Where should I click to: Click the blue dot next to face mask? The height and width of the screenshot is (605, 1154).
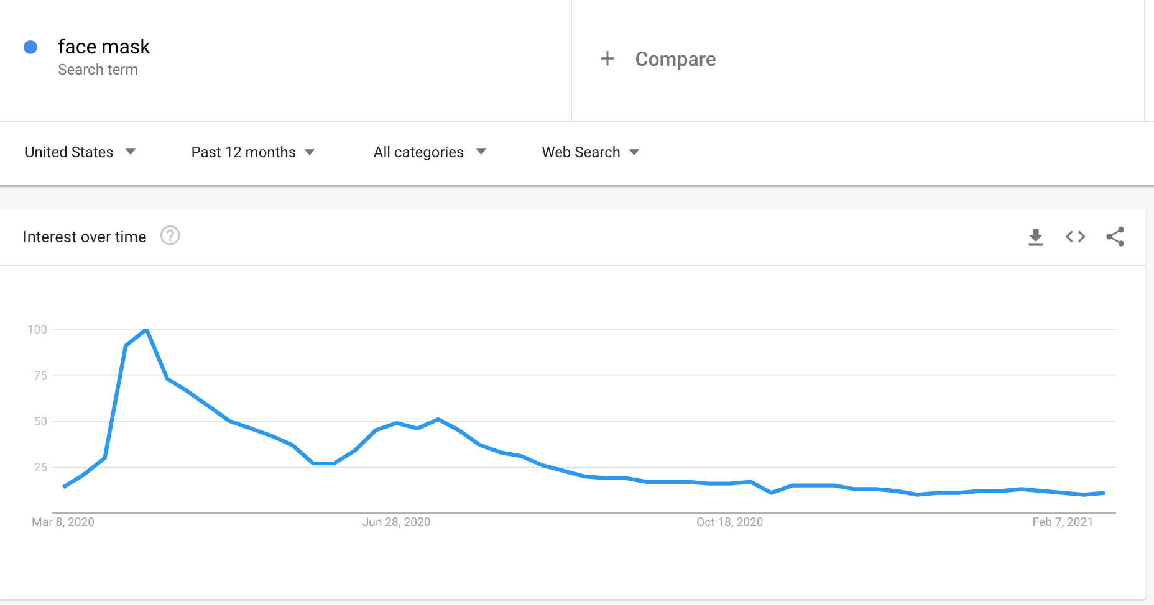coord(30,47)
